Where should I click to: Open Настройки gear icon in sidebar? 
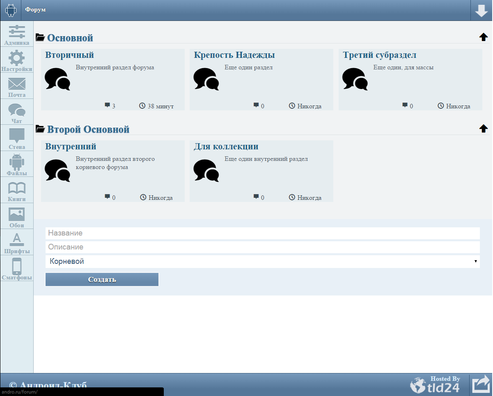(17, 58)
